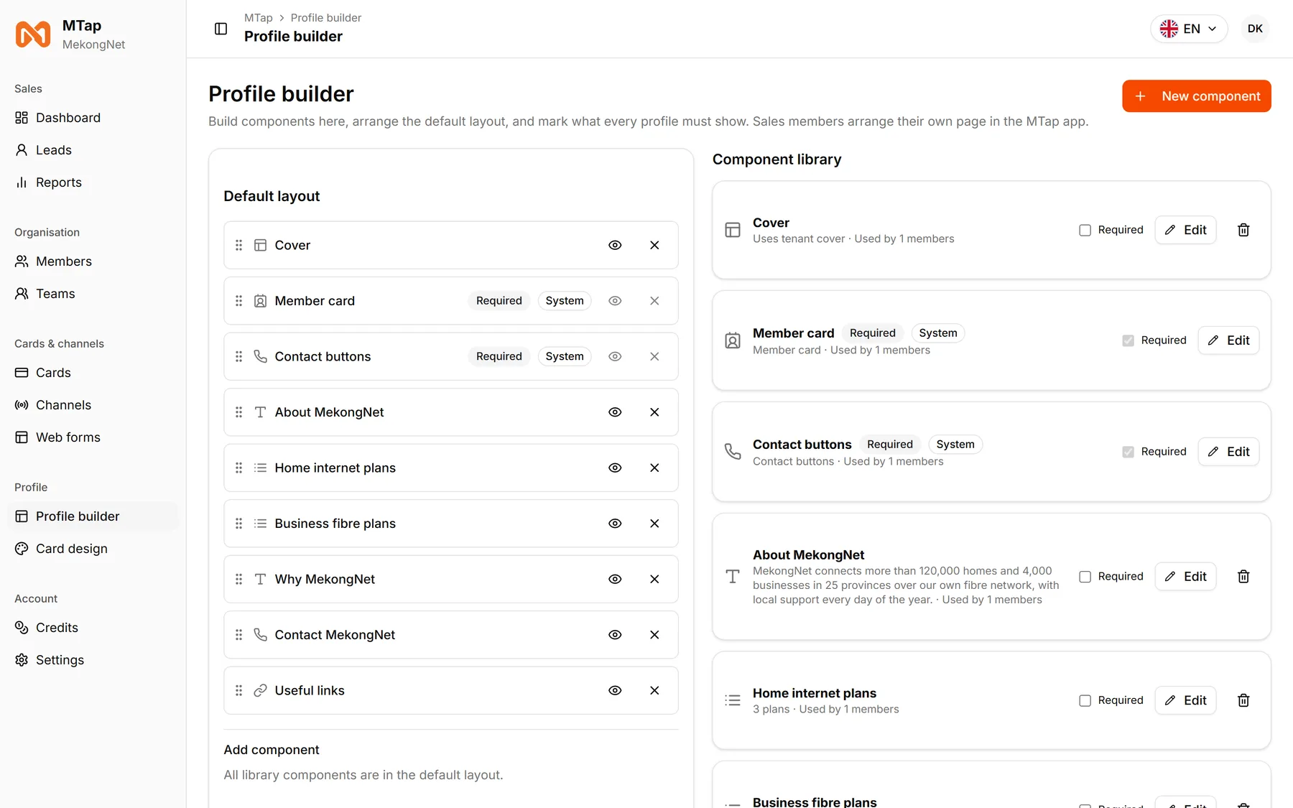
Task: Click the New component button
Action: tap(1197, 96)
